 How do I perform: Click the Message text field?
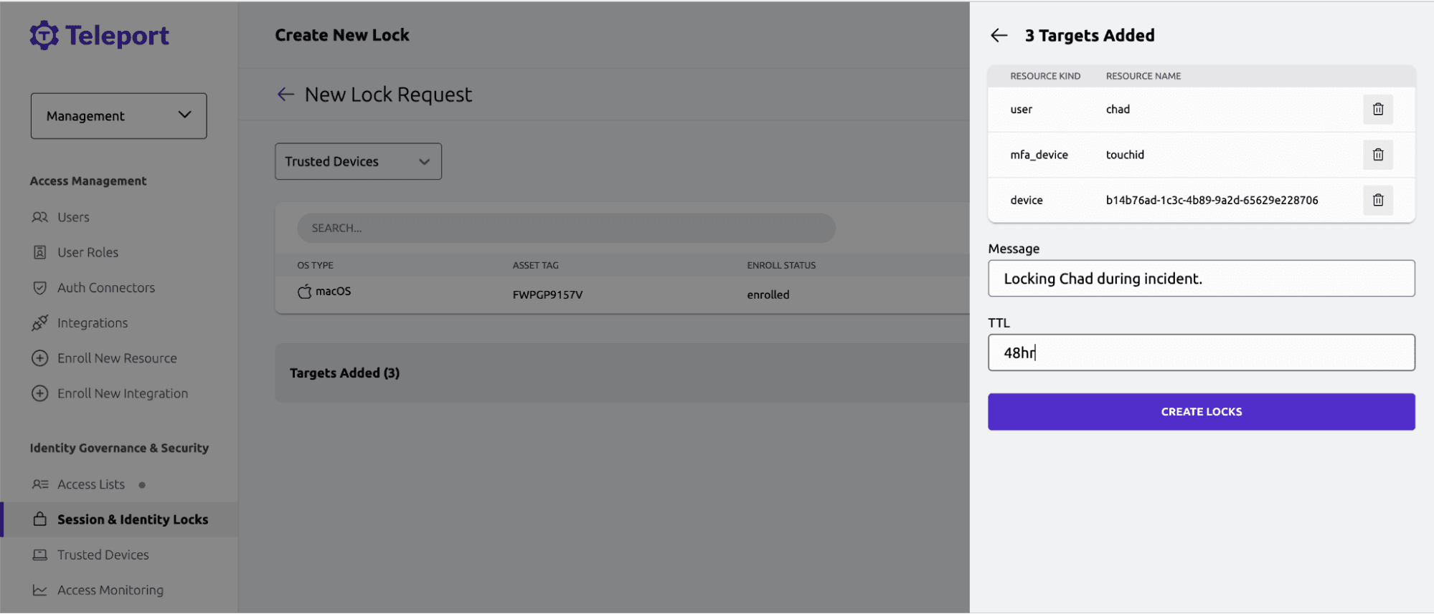[x=1200, y=279]
